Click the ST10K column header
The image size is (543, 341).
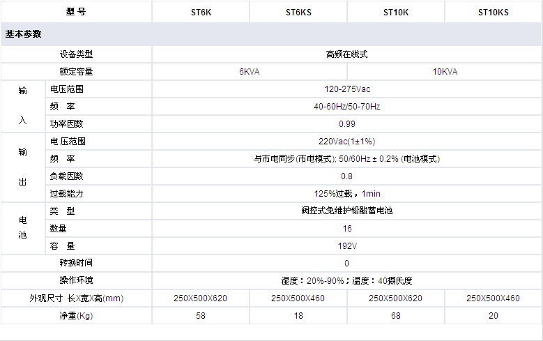point(396,12)
